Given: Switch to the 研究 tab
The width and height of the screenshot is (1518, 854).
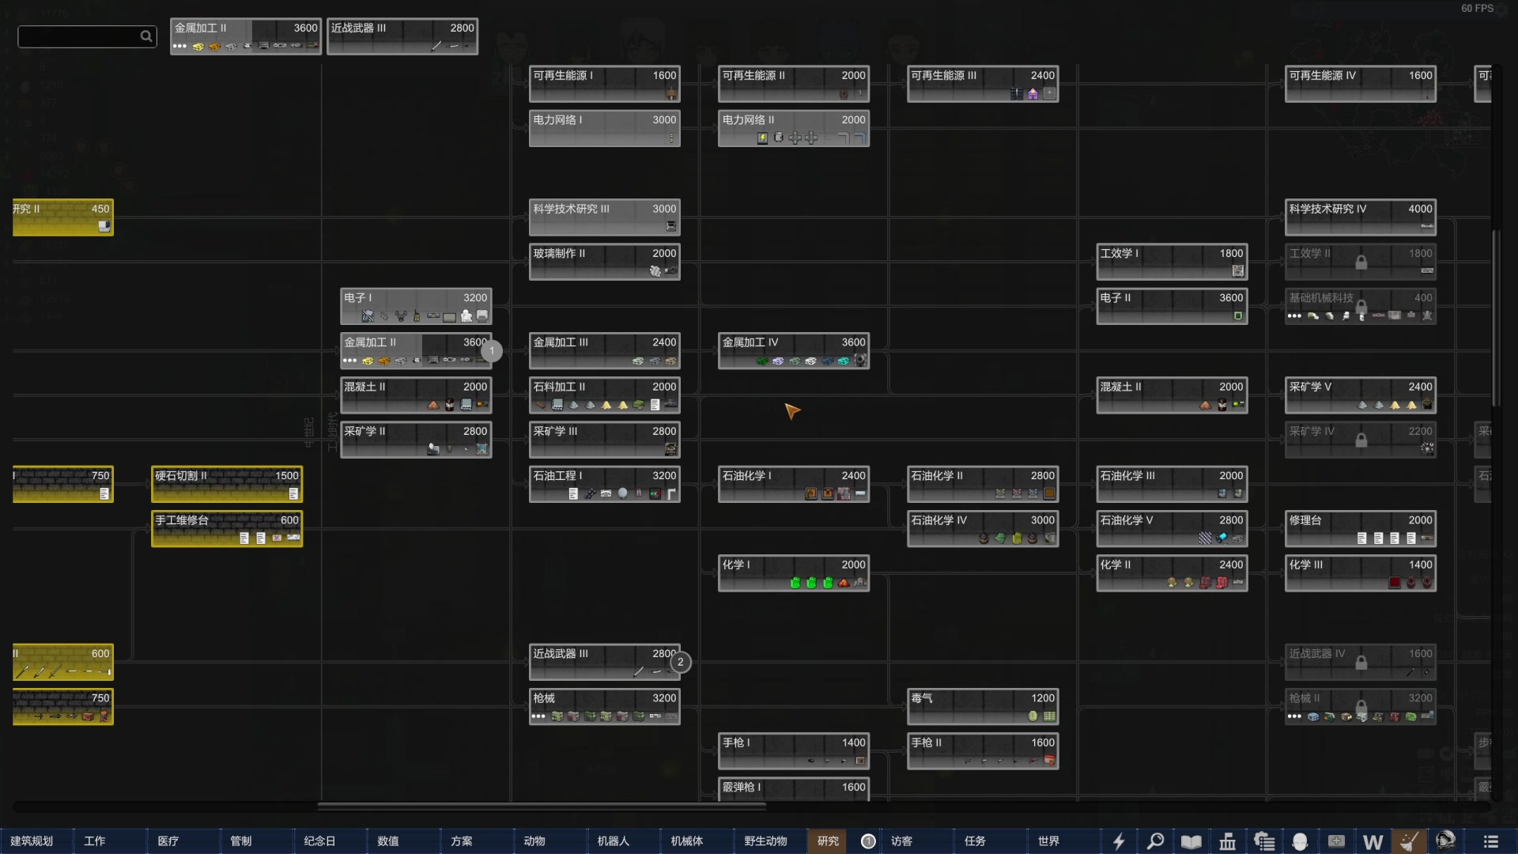Looking at the screenshot, I should pos(828,841).
